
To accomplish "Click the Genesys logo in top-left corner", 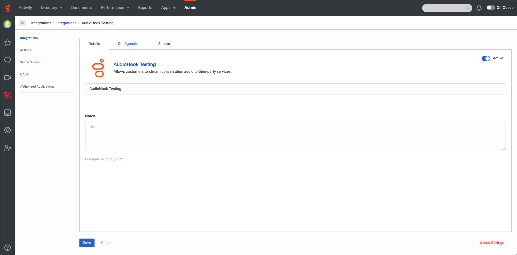I will [8, 8].
